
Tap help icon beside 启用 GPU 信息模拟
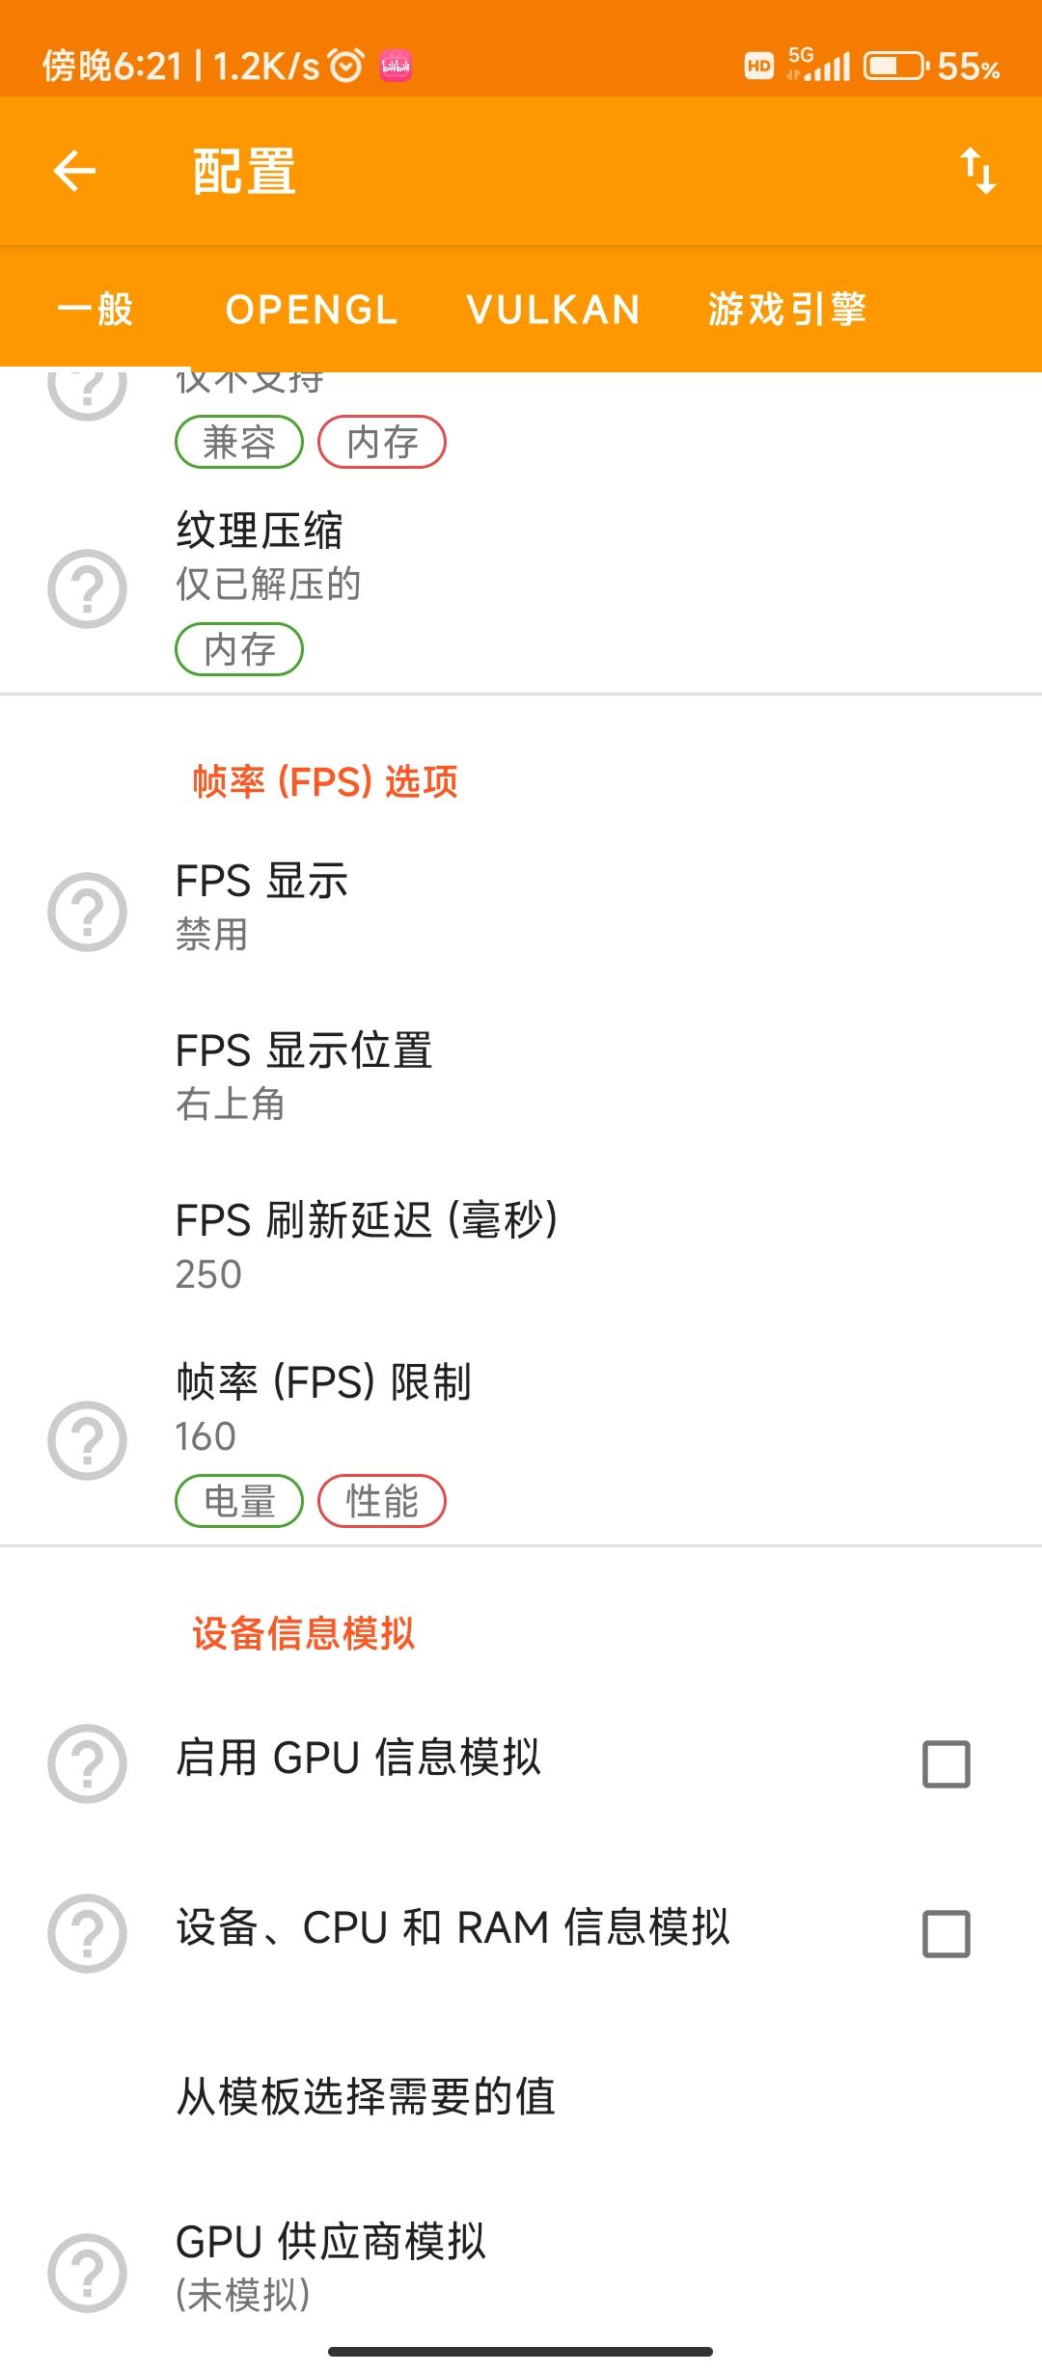[87, 1763]
